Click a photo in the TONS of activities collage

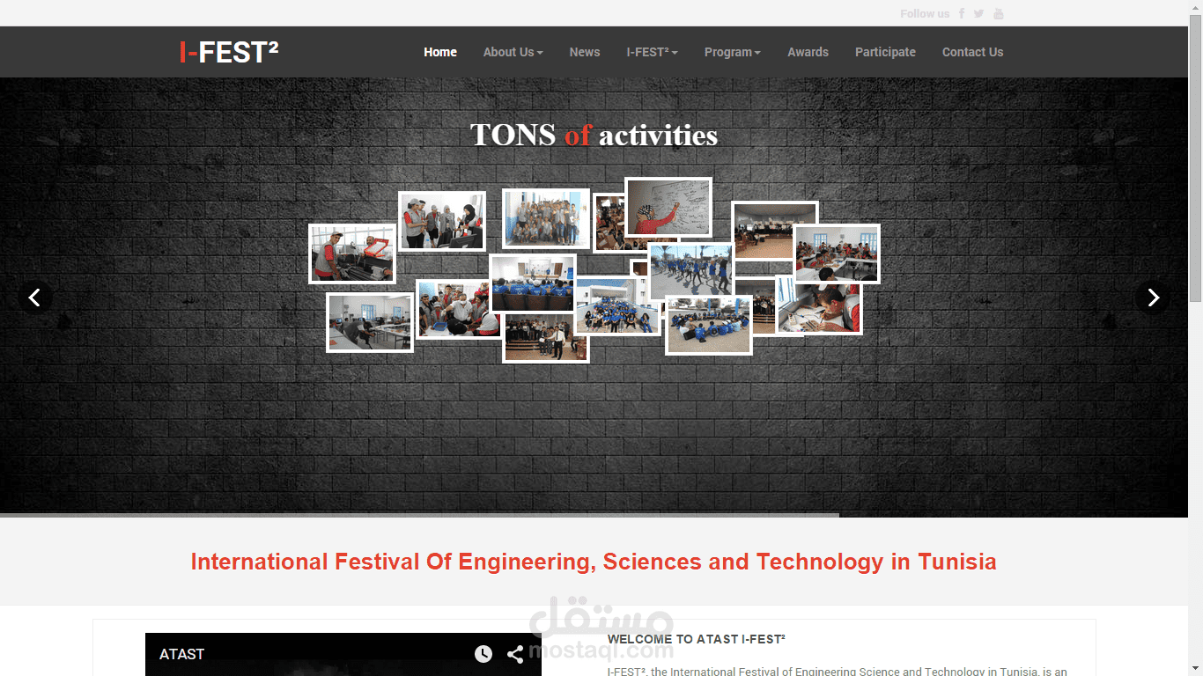tap(546, 218)
